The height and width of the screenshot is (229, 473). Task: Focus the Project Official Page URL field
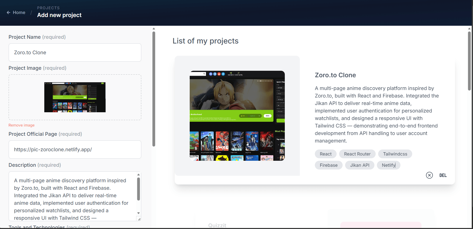click(75, 149)
